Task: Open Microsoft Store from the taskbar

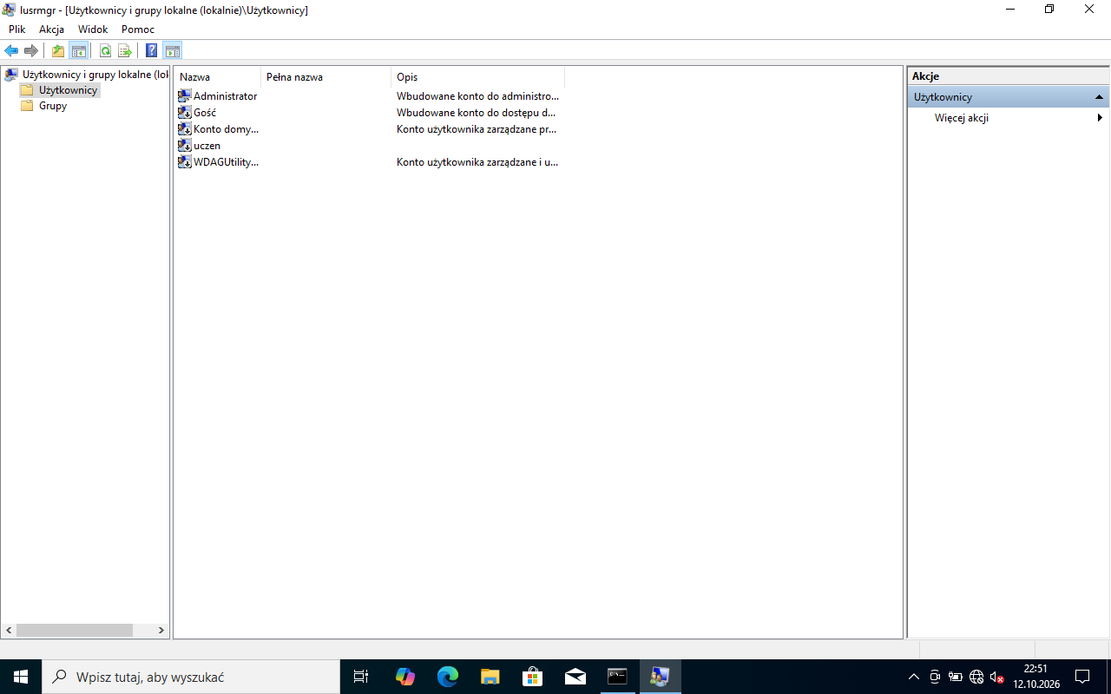Action: pyautogui.click(x=533, y=677)
